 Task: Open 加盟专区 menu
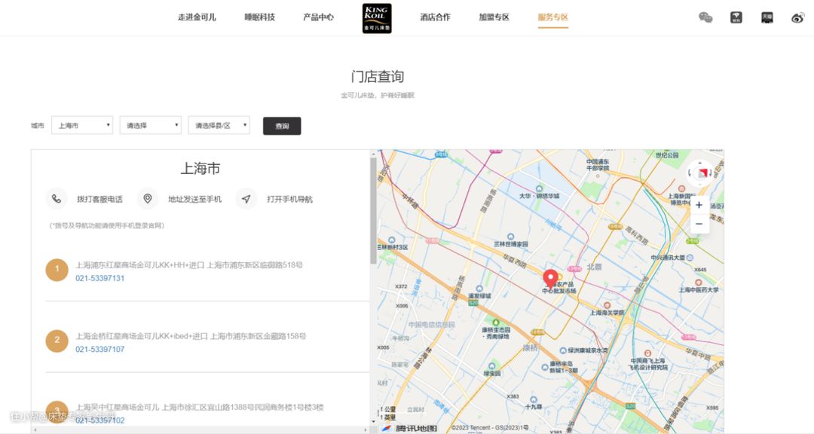click(494, 17)
